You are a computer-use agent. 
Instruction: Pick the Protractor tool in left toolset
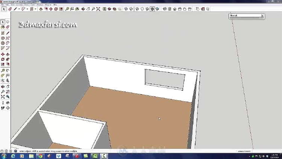pos(3,75)
